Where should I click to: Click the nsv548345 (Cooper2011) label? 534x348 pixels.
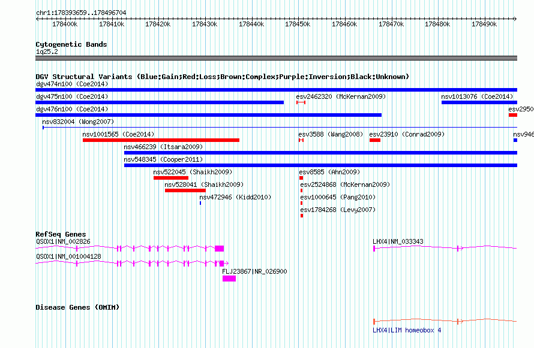click(x=163, y=159)
